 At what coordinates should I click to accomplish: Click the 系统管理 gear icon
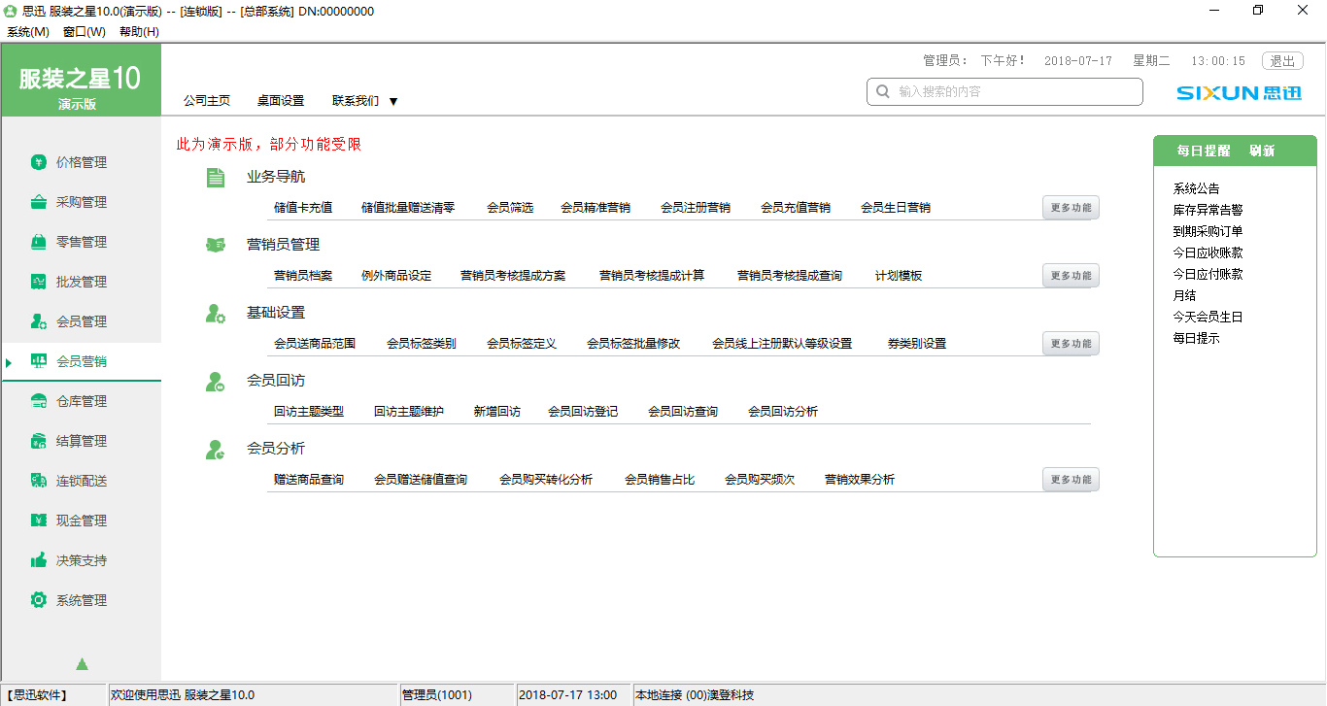(39, 600)
